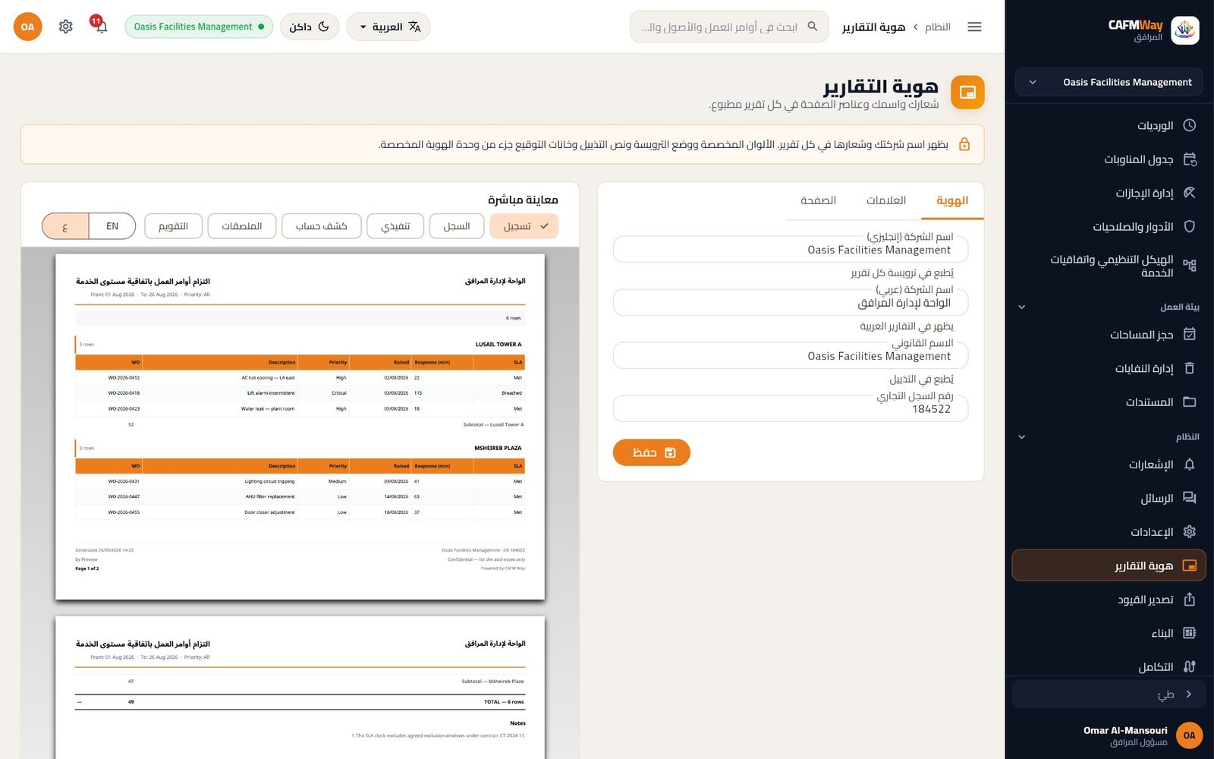Click the CAFMWay logo
Screen dimensions: 1214x759
[1184, 30]
